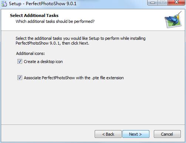This screenshot has width=186, height=143.
Task: Return to previous page with < Back
Action: pyautogui.click(x=108, y=134)
